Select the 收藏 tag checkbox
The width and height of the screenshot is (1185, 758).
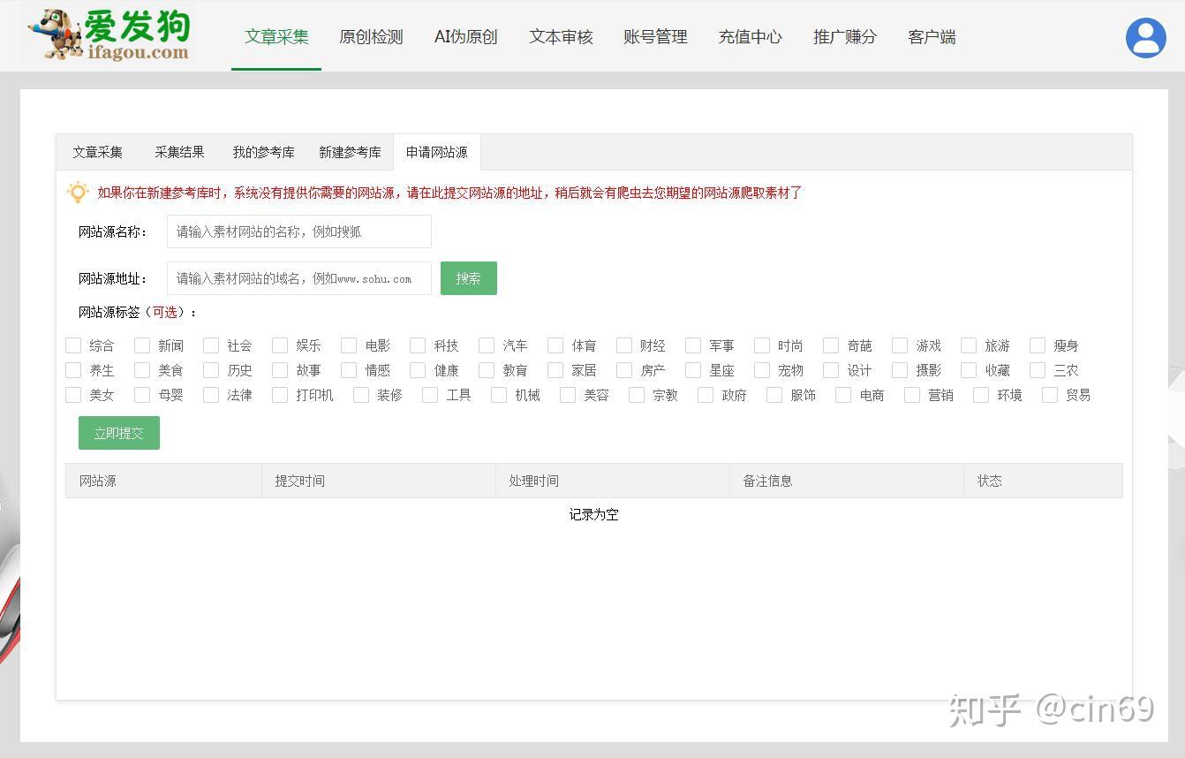(969, 370)
